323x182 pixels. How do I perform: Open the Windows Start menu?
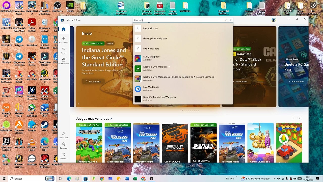[x=4, y=179]
